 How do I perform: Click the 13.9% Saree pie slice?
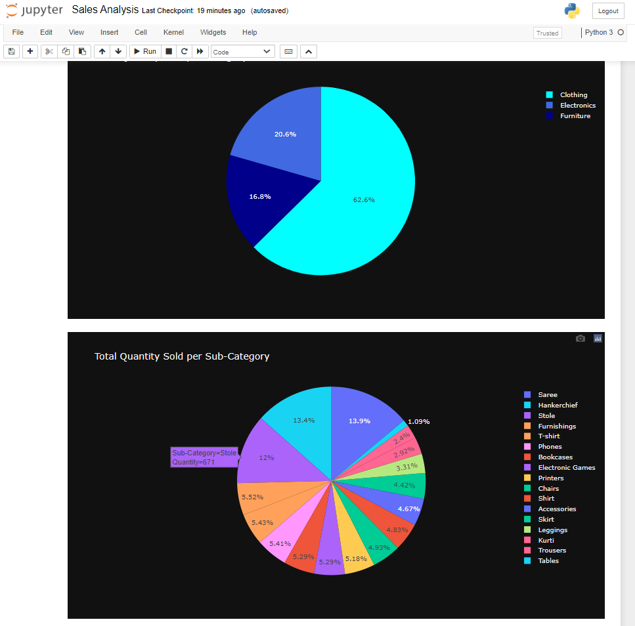click(359, 421)
